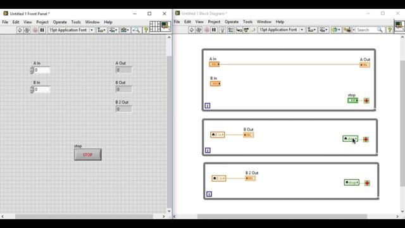The image size is (405, 228).
Task: Select B 2 Out terminal in bottom loop
Action: pos(251,179)
